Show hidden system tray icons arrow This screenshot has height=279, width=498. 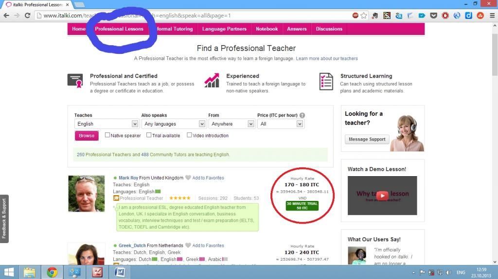(x=413, y=272)
